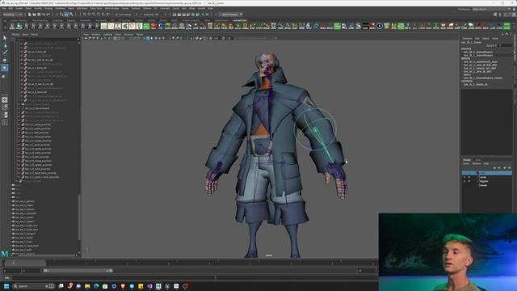Screen dimensions: 517x291
Task: Click the red shelf icon
Action: click(x=153, y=26)
